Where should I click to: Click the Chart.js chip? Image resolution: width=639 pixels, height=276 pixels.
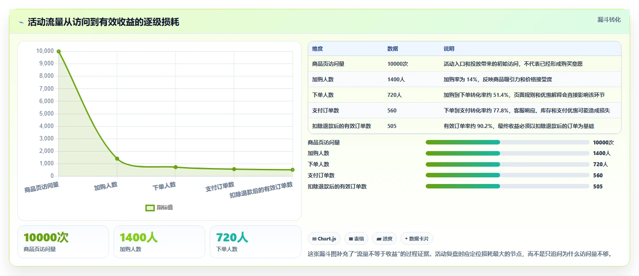point(324,239)
